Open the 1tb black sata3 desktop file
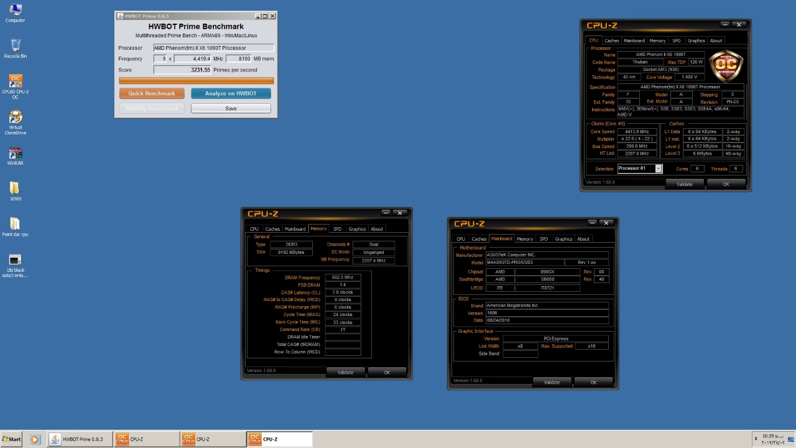 coord(15,266)
